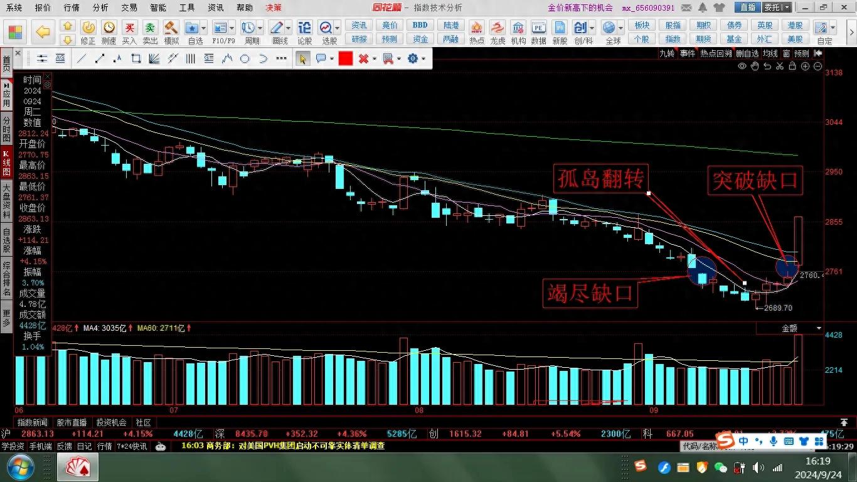Open the 系统 menu

(x=14, y=8)
